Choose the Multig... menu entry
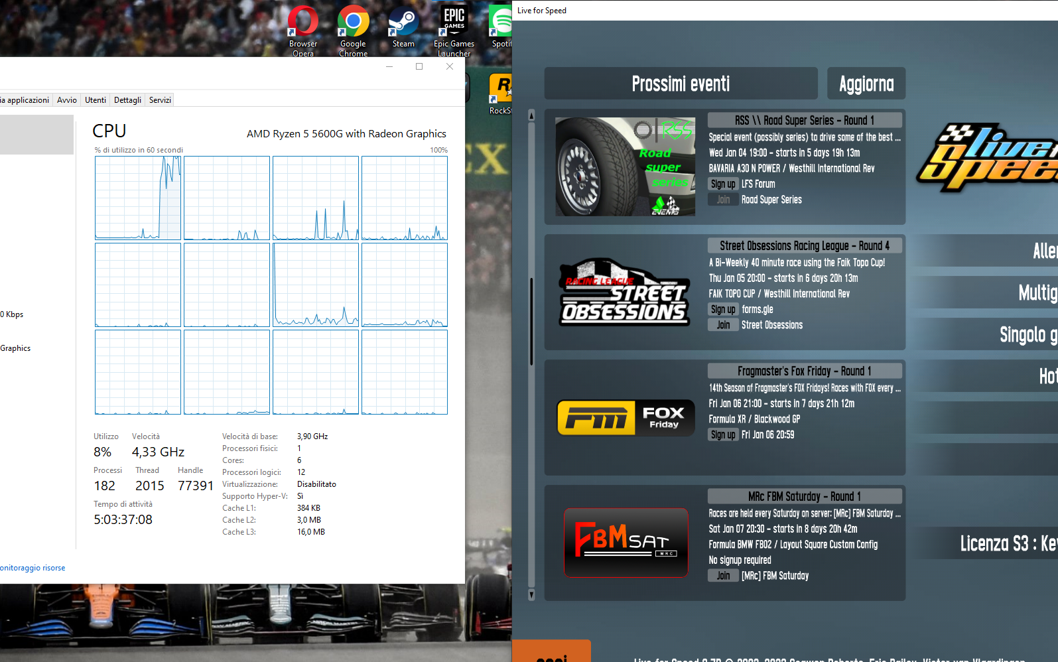The height and width of the screenshot is (662, 1058). click(x=984, y=292)
